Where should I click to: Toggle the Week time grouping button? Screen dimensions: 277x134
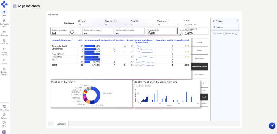(204, 97)
